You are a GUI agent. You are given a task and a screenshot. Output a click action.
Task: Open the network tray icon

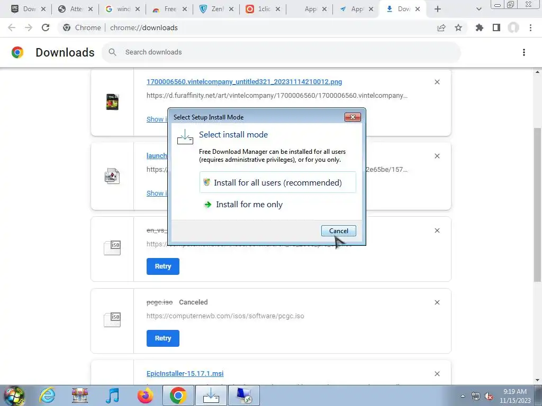pos(476,396)
